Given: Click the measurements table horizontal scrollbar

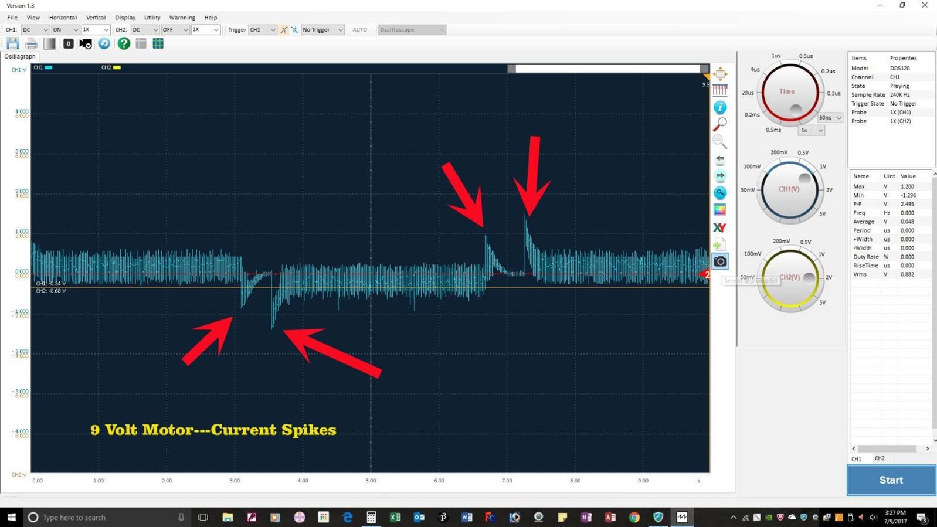Looking at the screenshot, I should coord(891,448).
